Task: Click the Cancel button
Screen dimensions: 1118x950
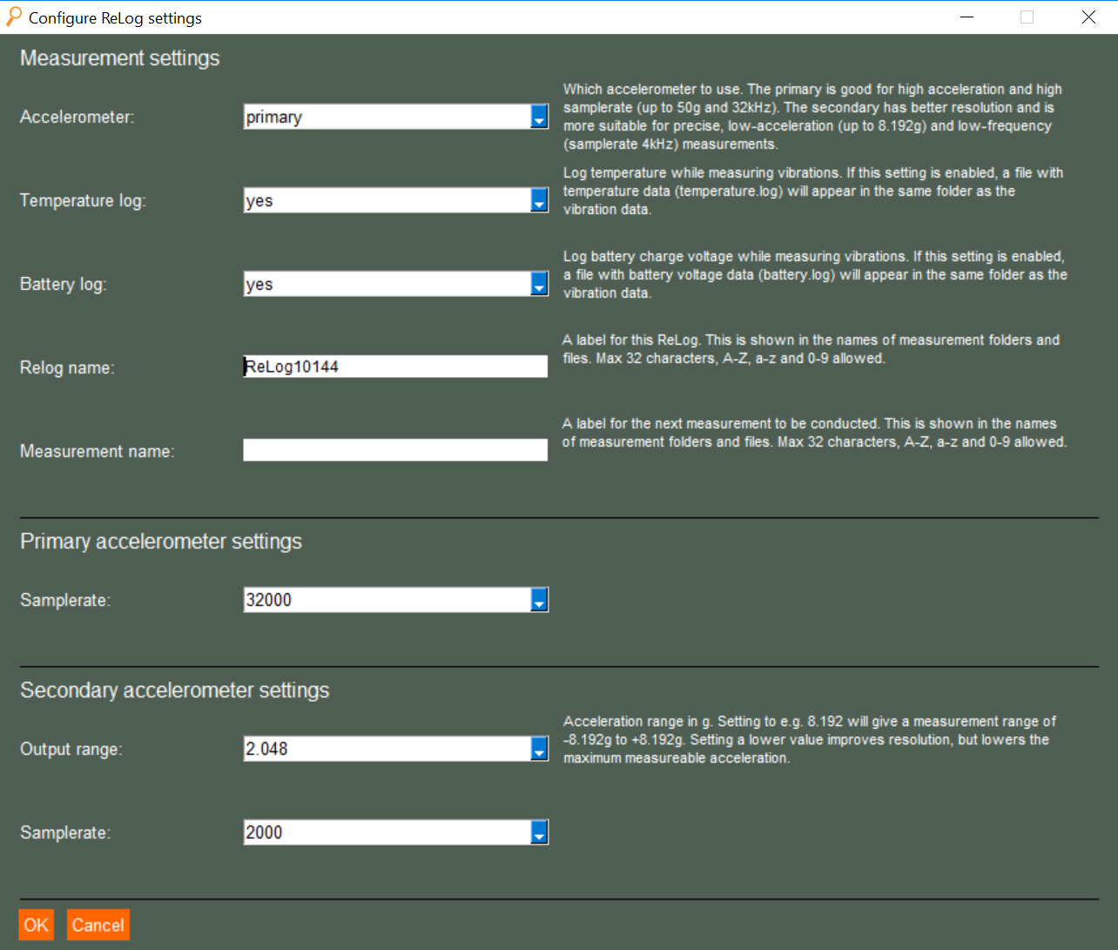Action: pos(98,925)
